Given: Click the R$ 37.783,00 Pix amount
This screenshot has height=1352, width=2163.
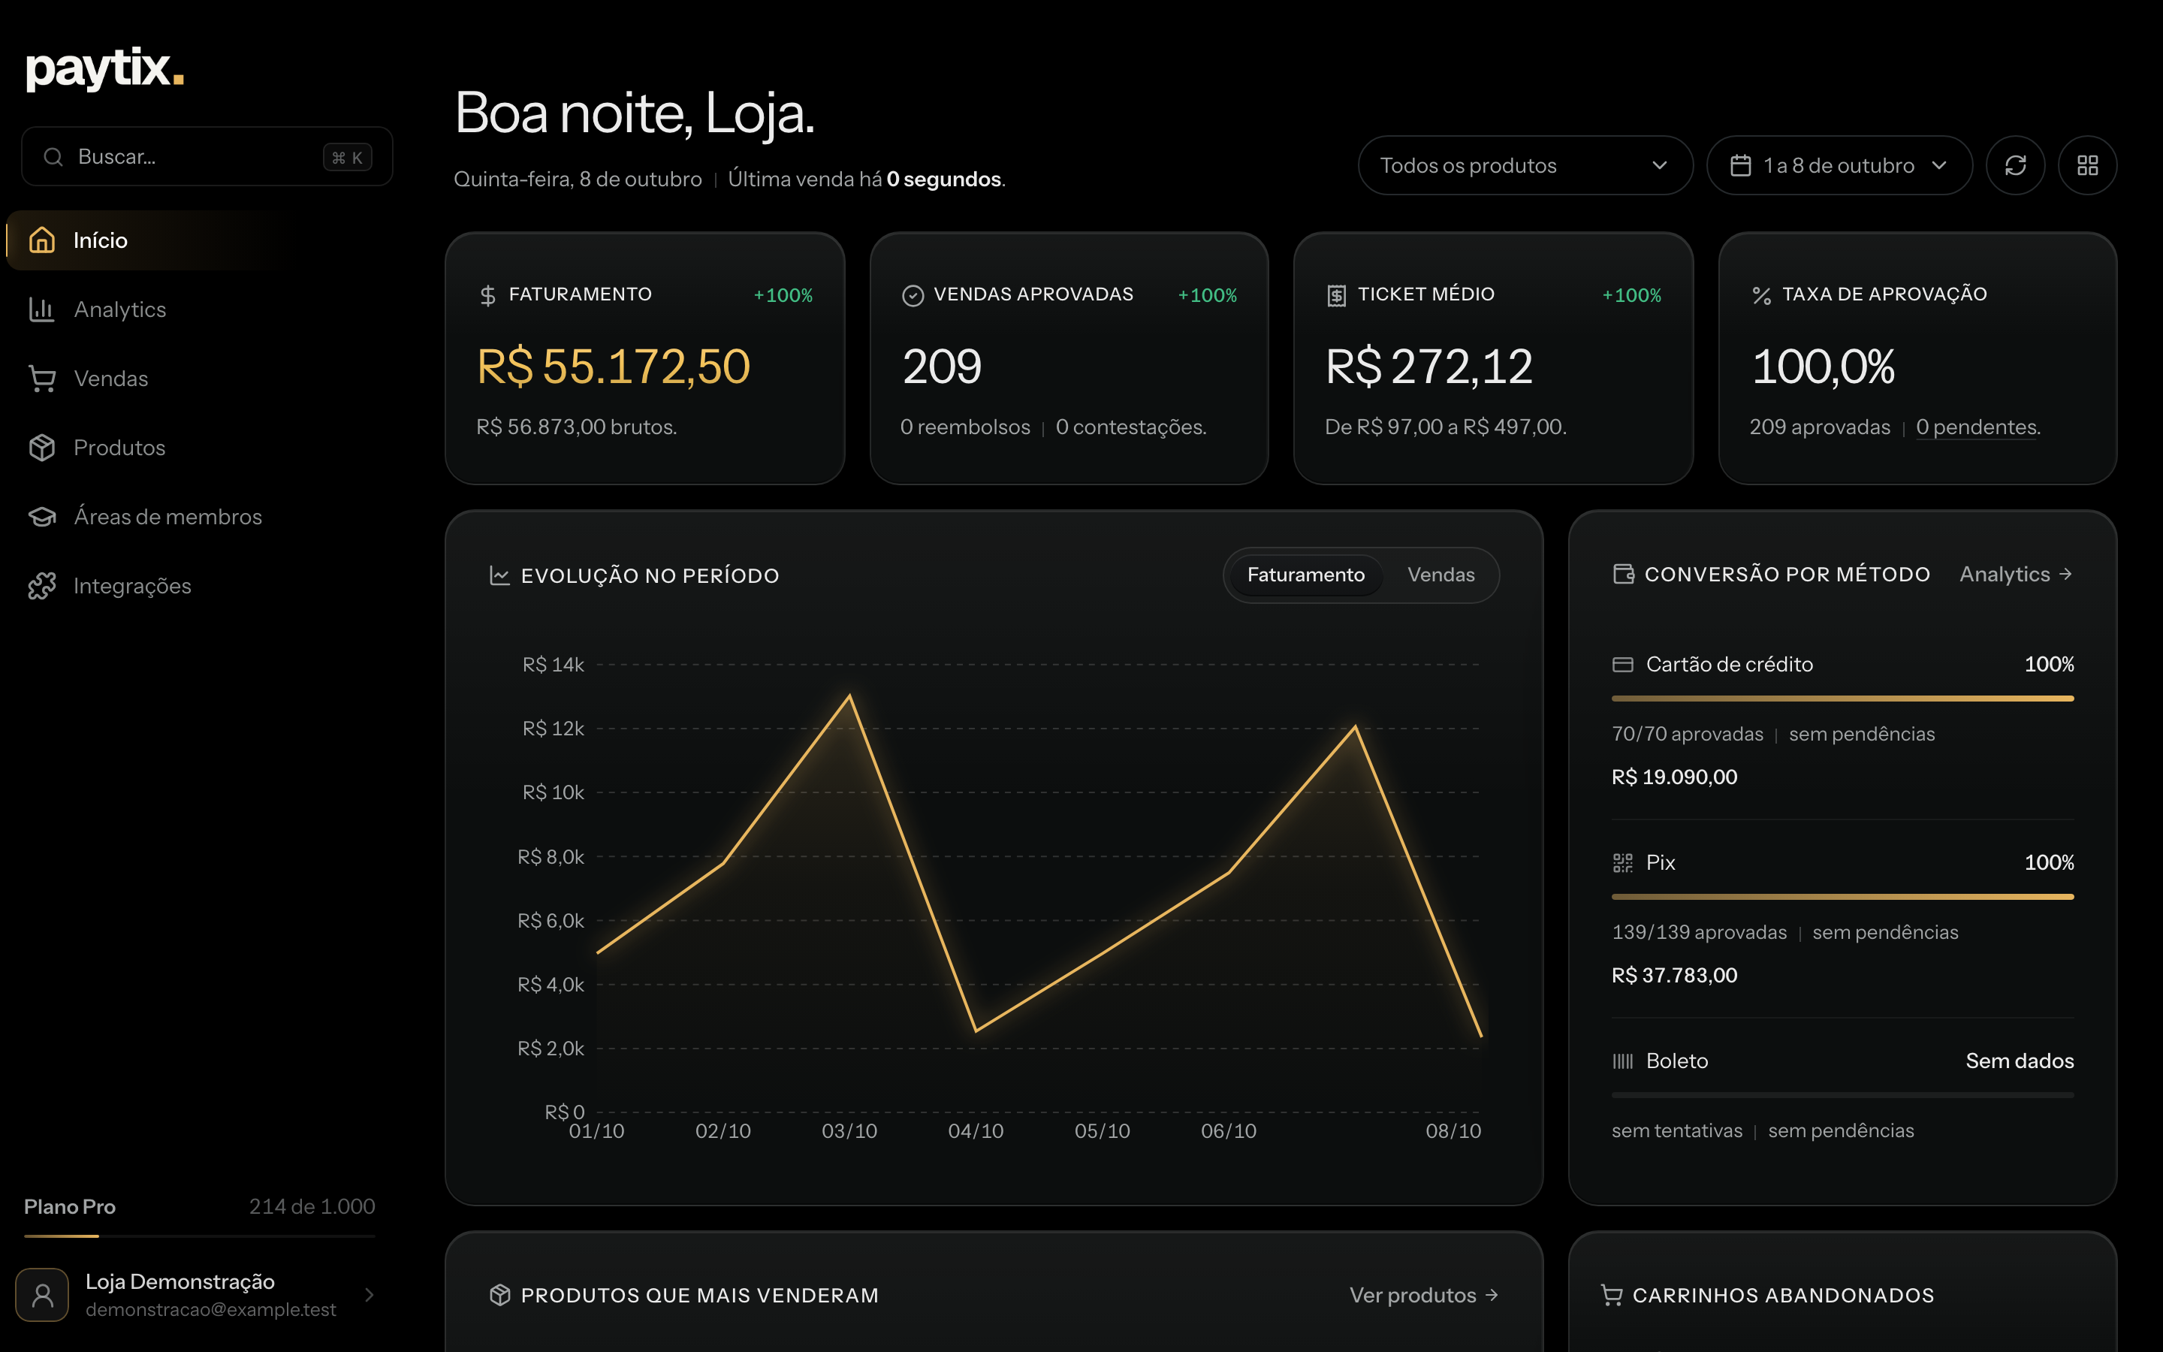Looking at the screenshot, I should 1674,976.
